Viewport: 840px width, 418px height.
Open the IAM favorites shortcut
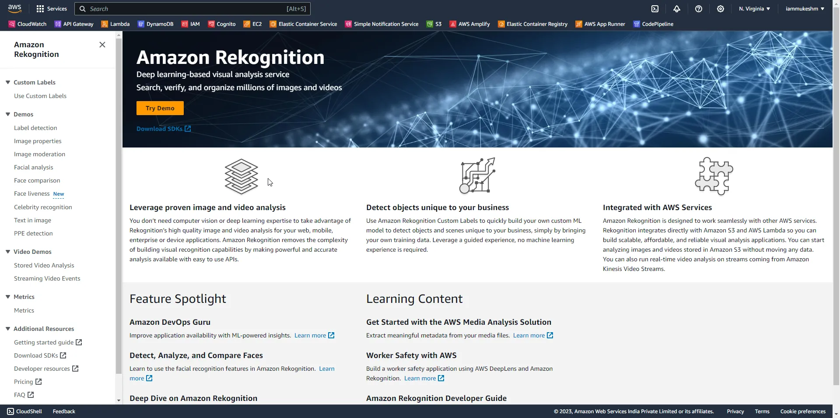(190, 24)
